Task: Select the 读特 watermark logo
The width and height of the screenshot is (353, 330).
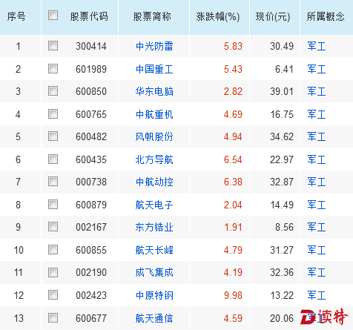Action: 324,317
